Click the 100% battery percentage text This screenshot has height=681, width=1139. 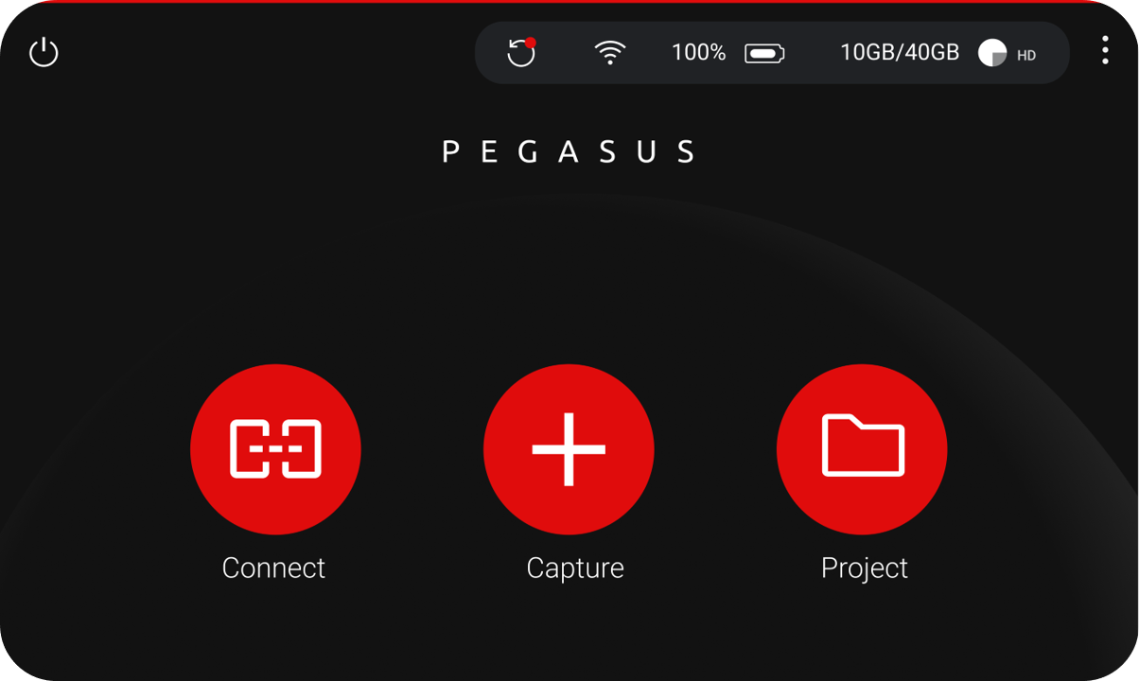tap(699, 53)
